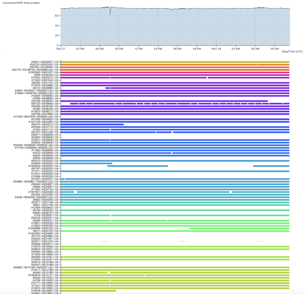This screenshot has width=305, height=294.
Task: Click the short blue bar for probe #55074
Action: click(92, 124)
